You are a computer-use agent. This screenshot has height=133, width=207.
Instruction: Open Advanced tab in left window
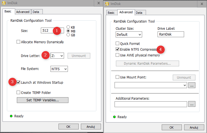[x=23, y=12]
